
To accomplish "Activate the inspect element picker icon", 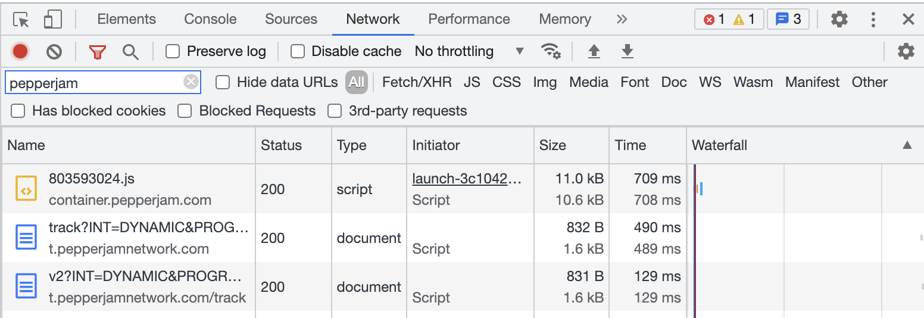I will tap(21, 20).
